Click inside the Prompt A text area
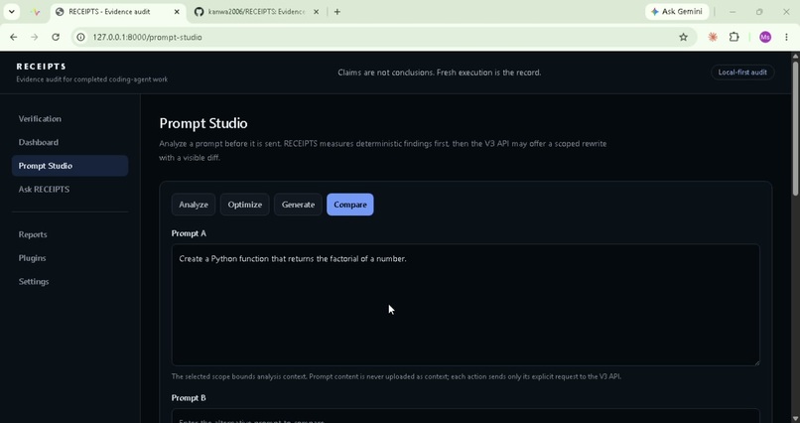 click(x=466, y=305)
